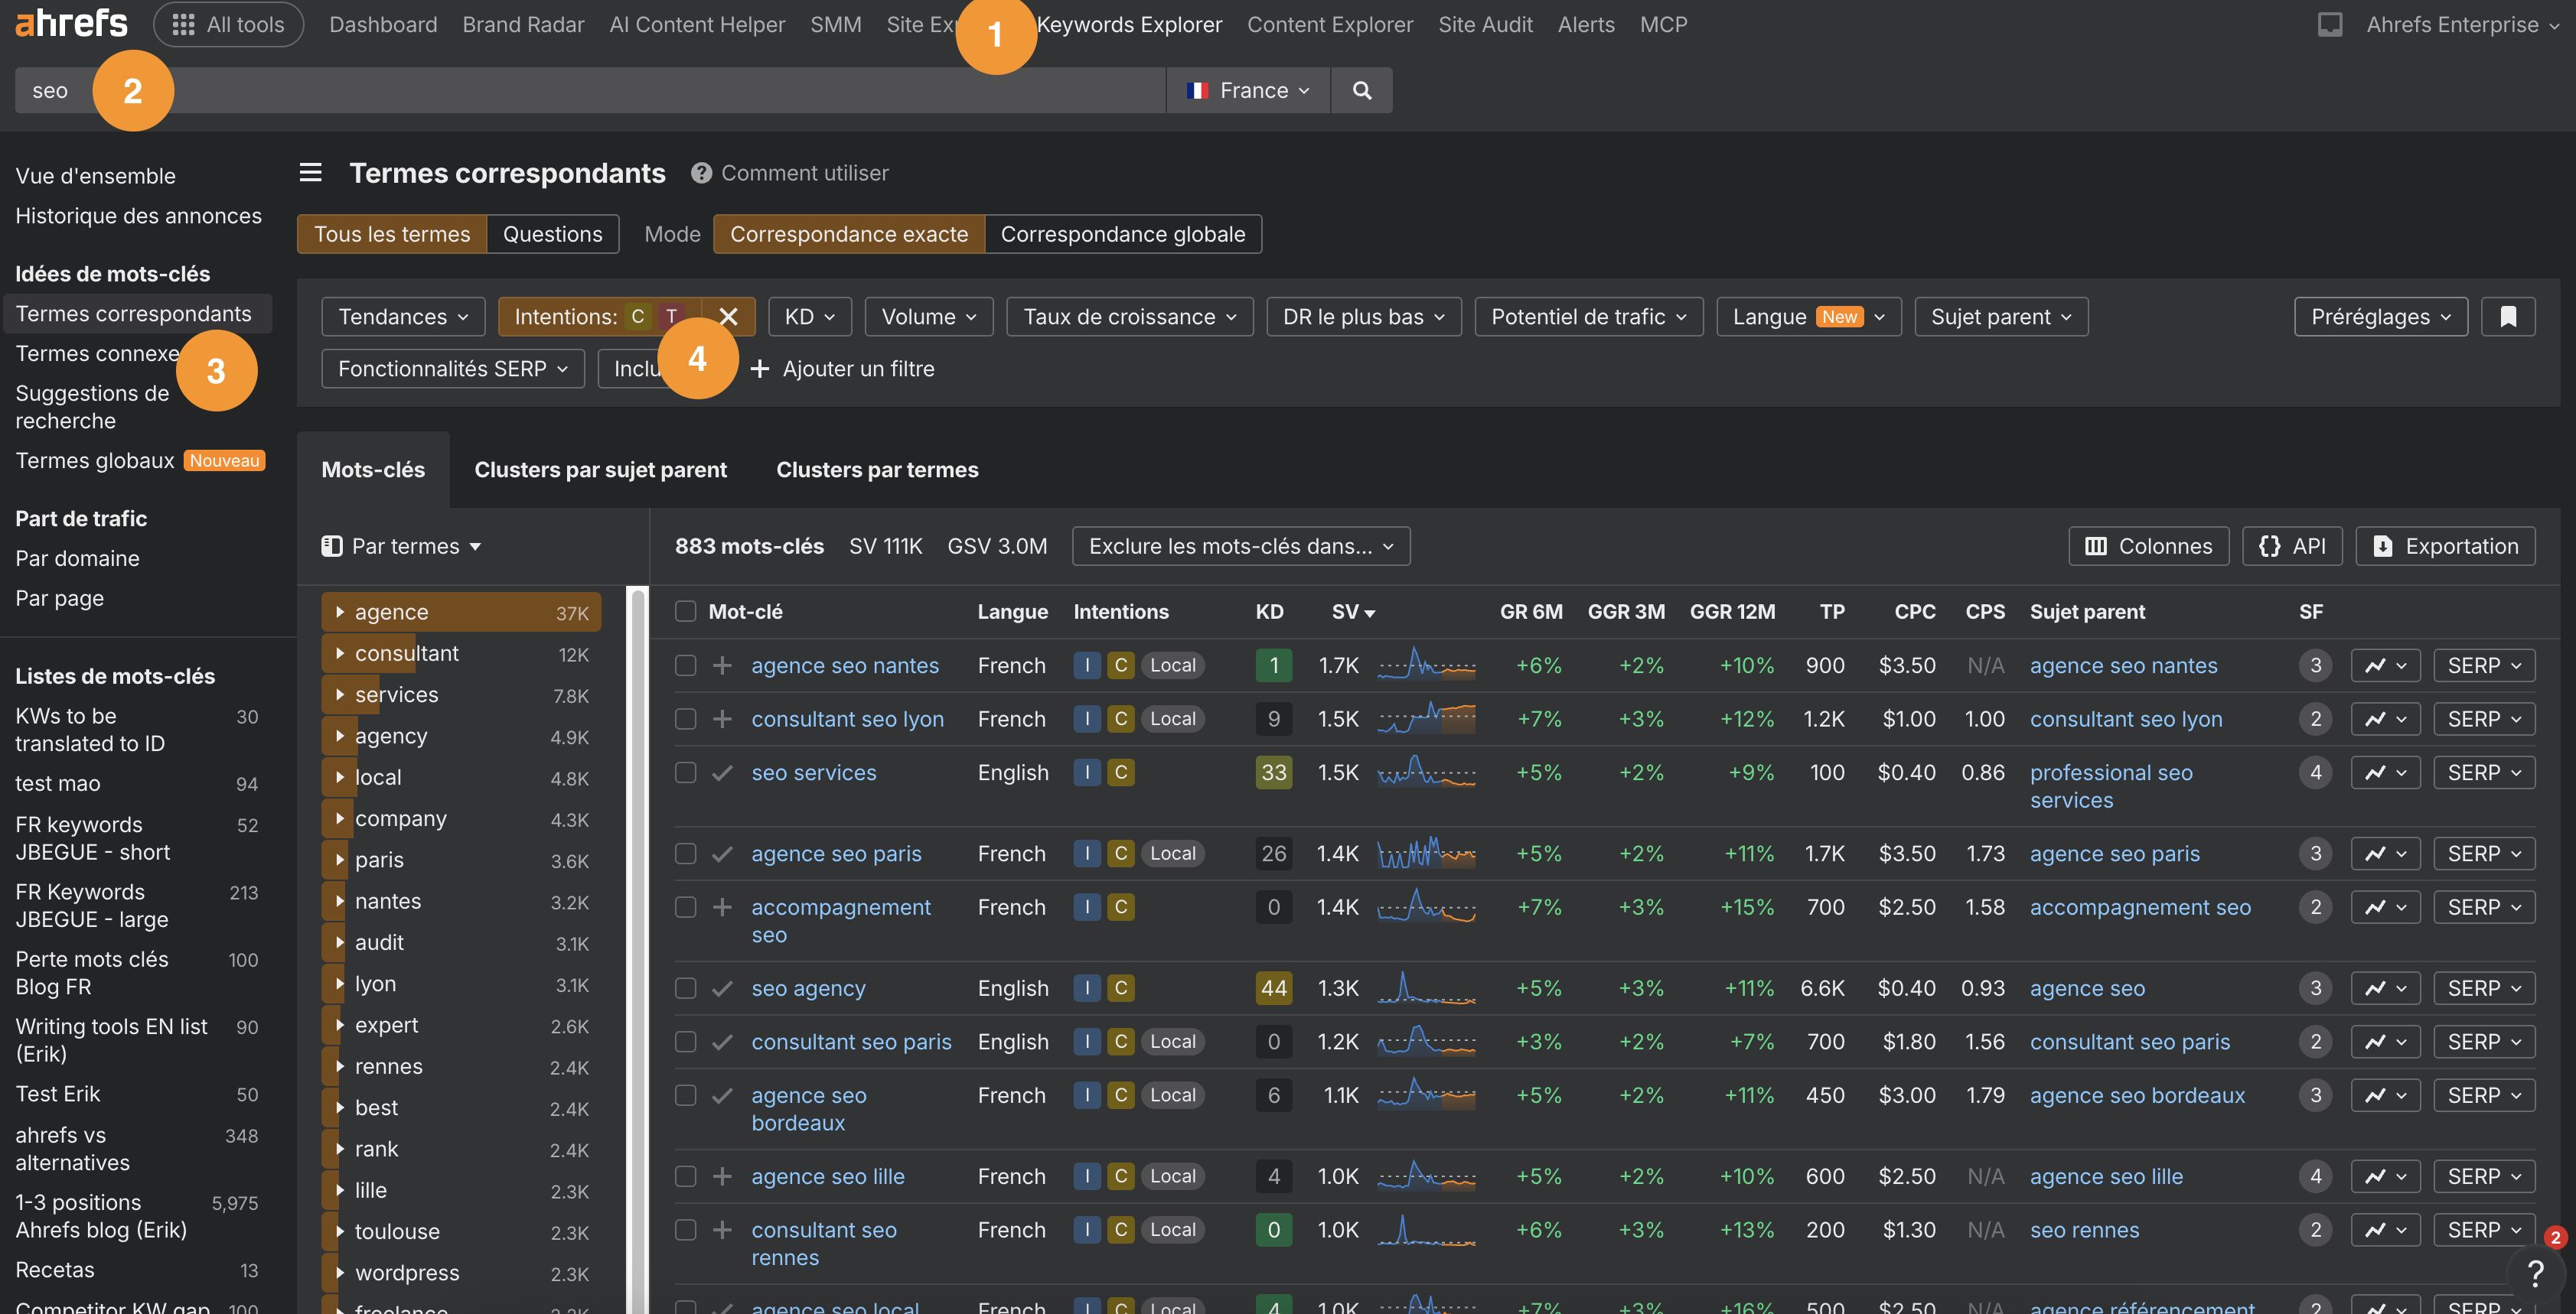Screen dimensions: 2576x1314
Task: Expand the agence term group
Action: point(341,612)
